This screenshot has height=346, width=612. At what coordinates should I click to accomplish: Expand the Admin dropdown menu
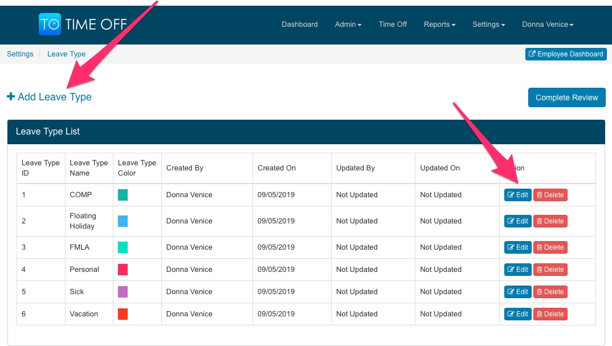348,25
